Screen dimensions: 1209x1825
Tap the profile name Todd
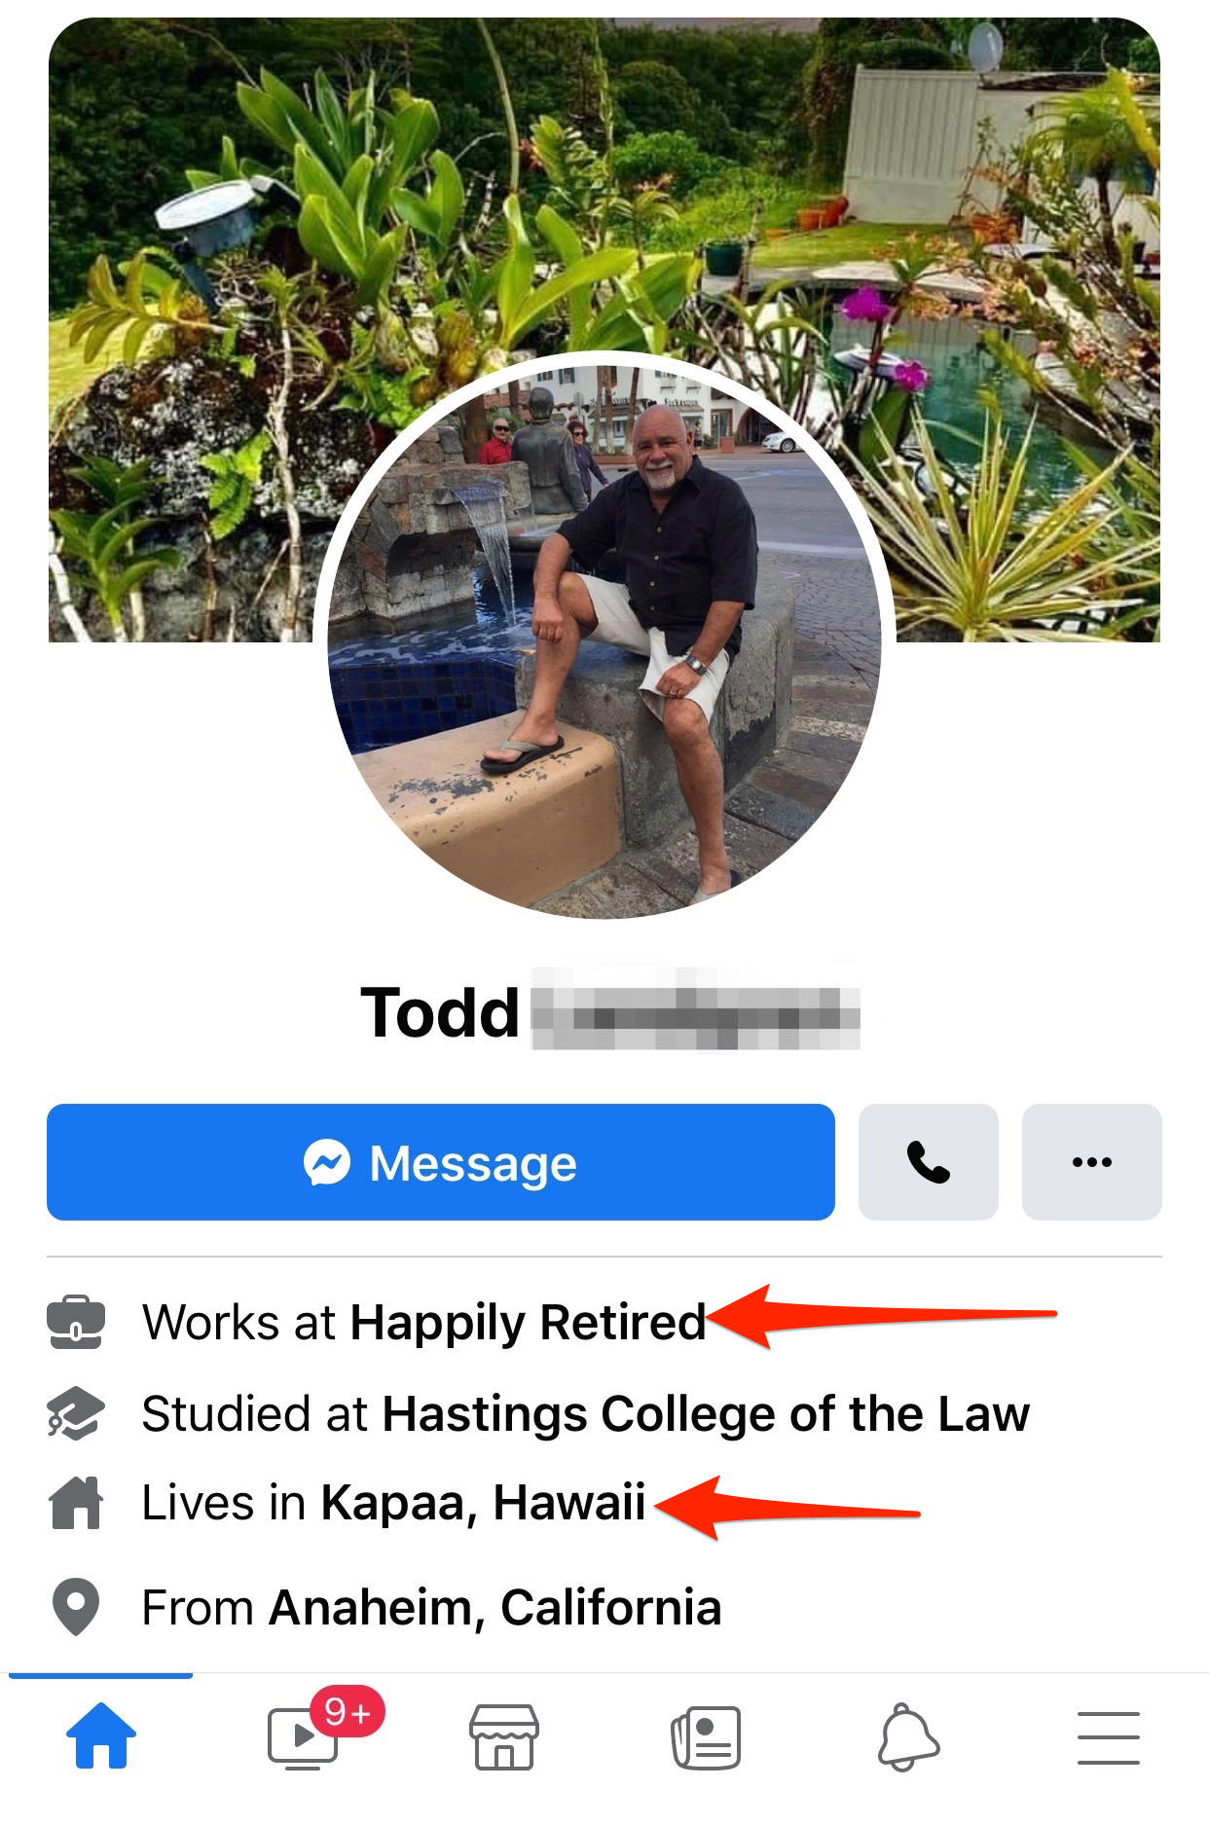[x=440, y=1013]
